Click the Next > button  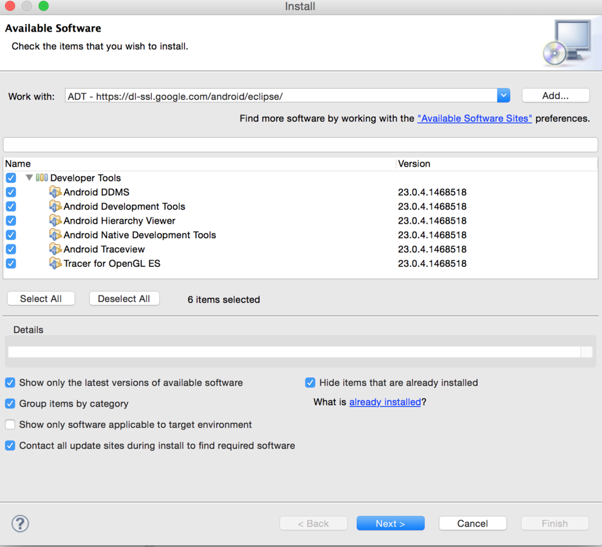coord(391,523)
